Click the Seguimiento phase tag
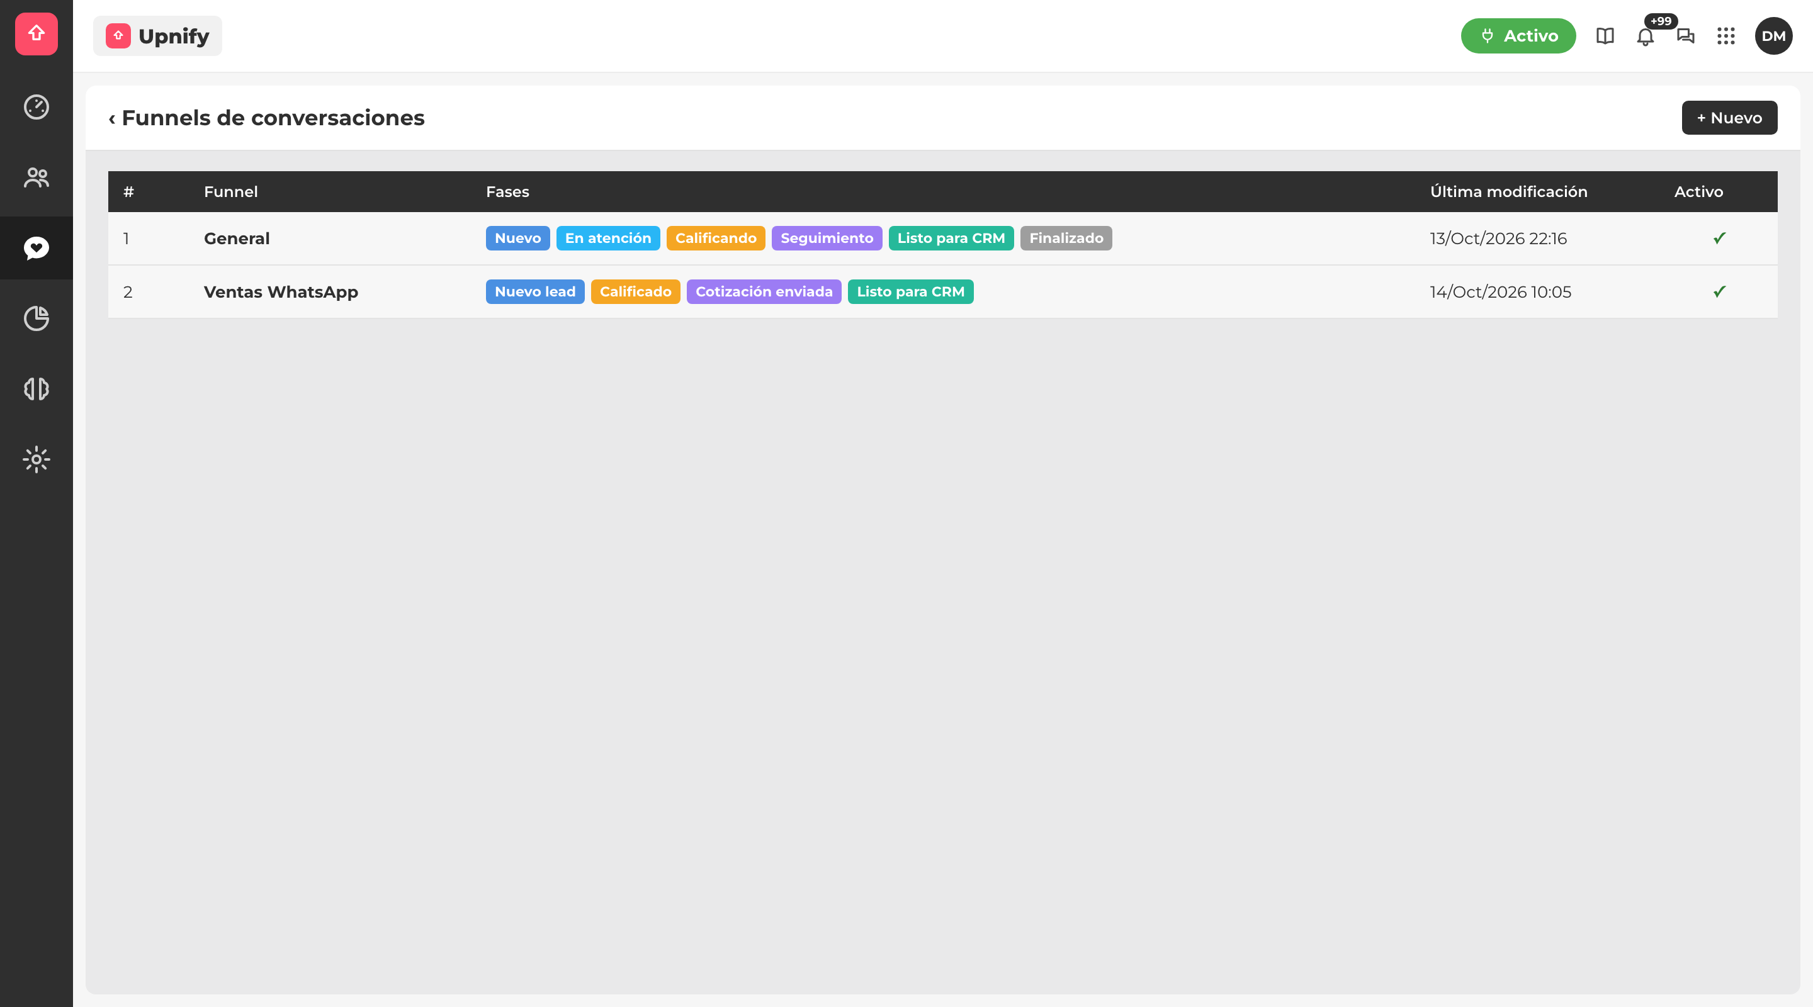Image resolution: width=1813 pixels, height=1007 pixels. pyautogui.click(x=827, y=238)
